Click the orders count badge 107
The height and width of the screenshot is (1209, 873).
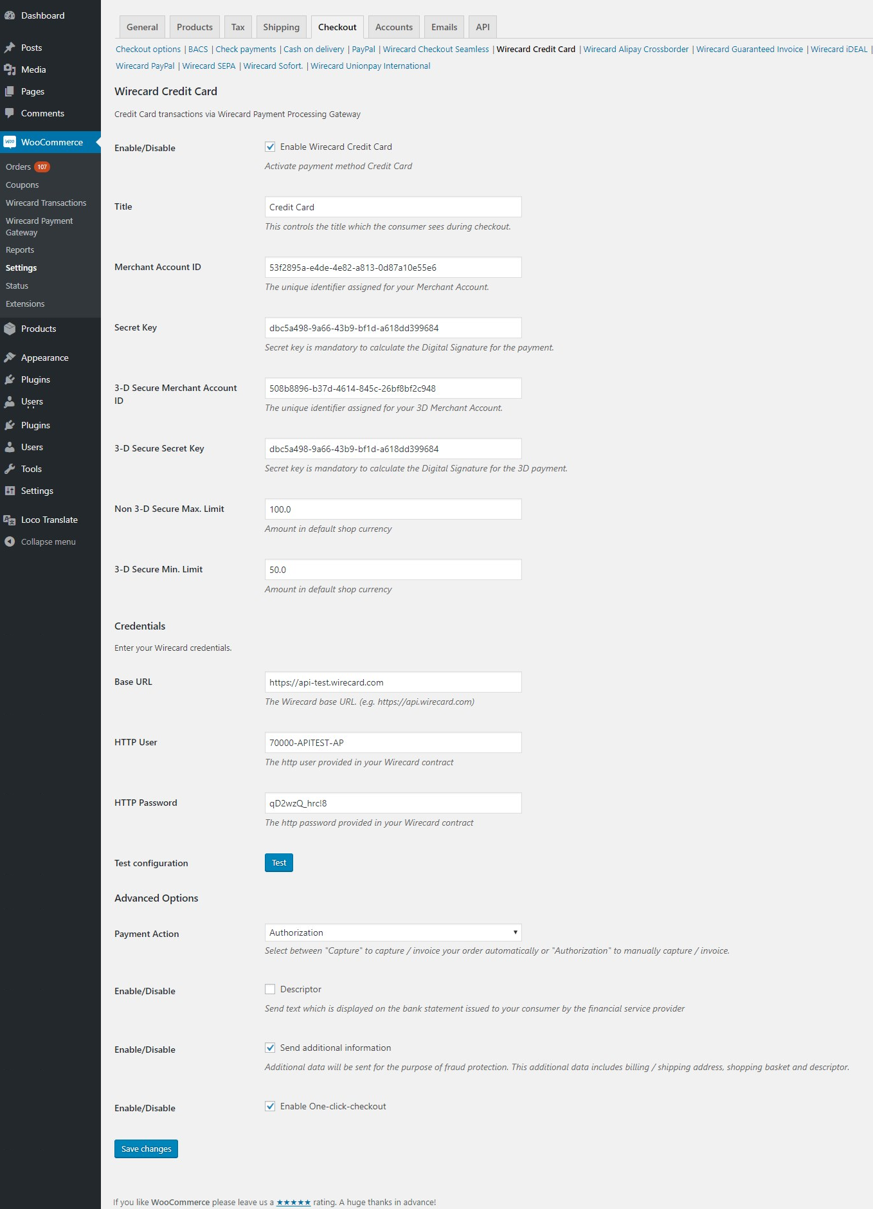tap(42, 167)
